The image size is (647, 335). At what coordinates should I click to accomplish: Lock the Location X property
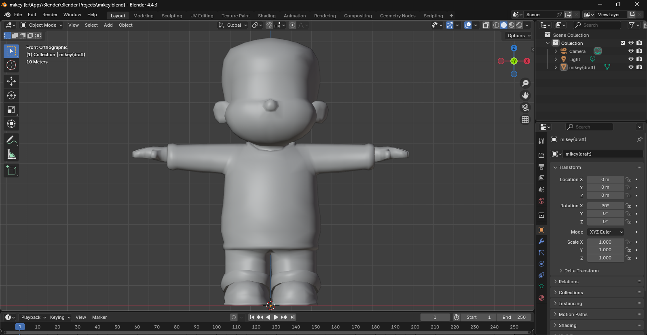(628, 179)
